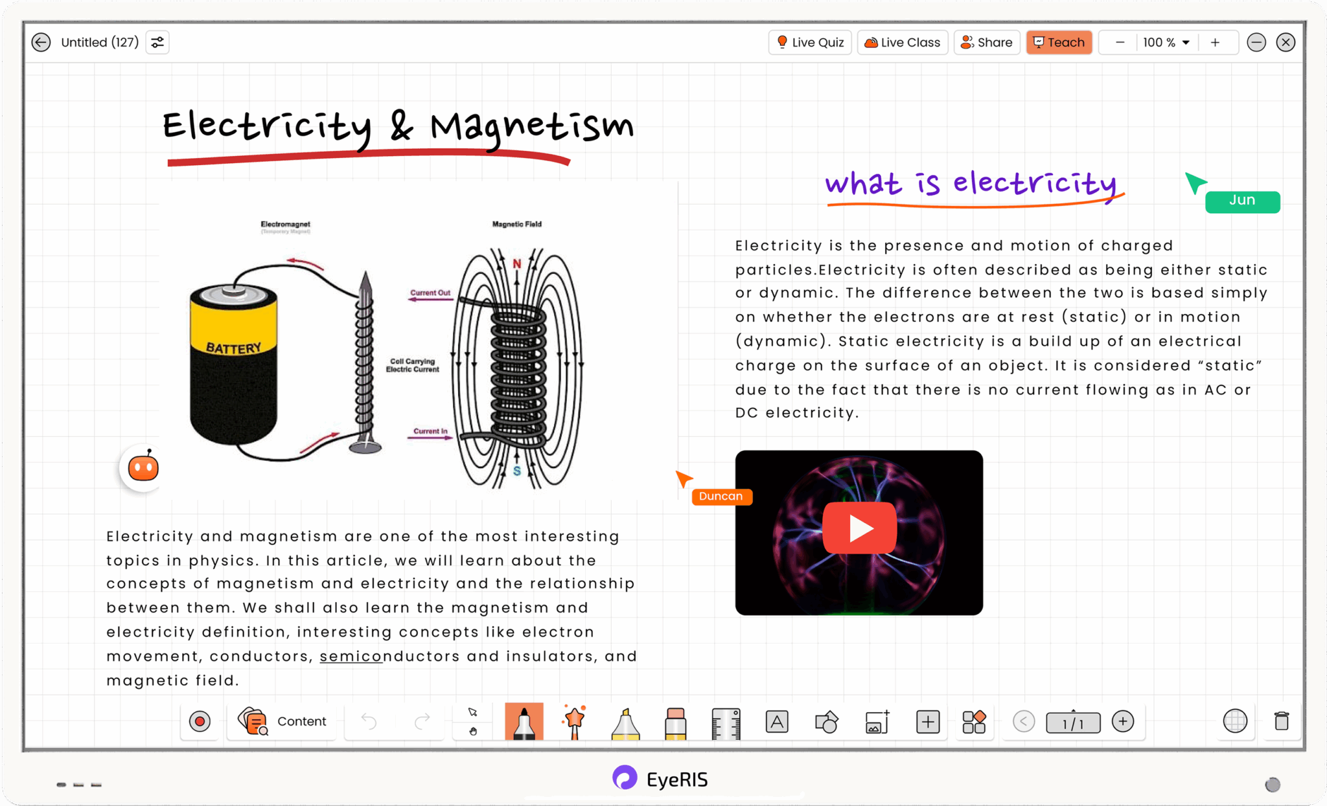The height and width of the screenshot is (806, 1327).
Task: Select the Text tool
Action: [776, 721]
